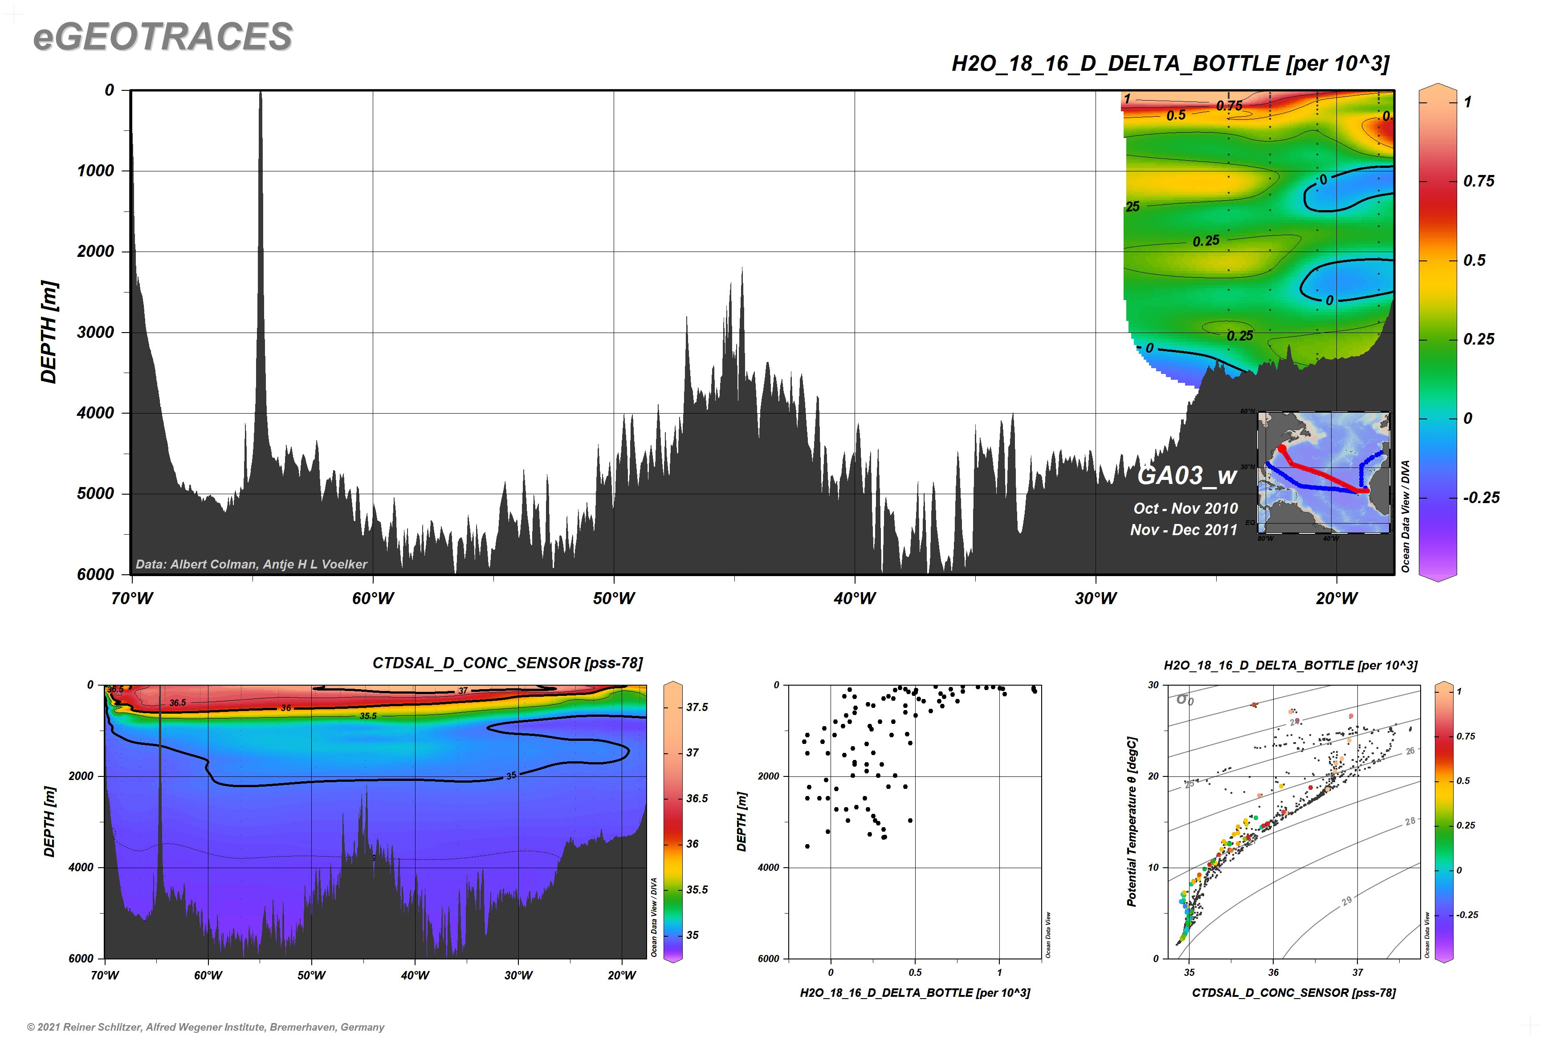Click the eGEOTRACES title text

point(163,37)
